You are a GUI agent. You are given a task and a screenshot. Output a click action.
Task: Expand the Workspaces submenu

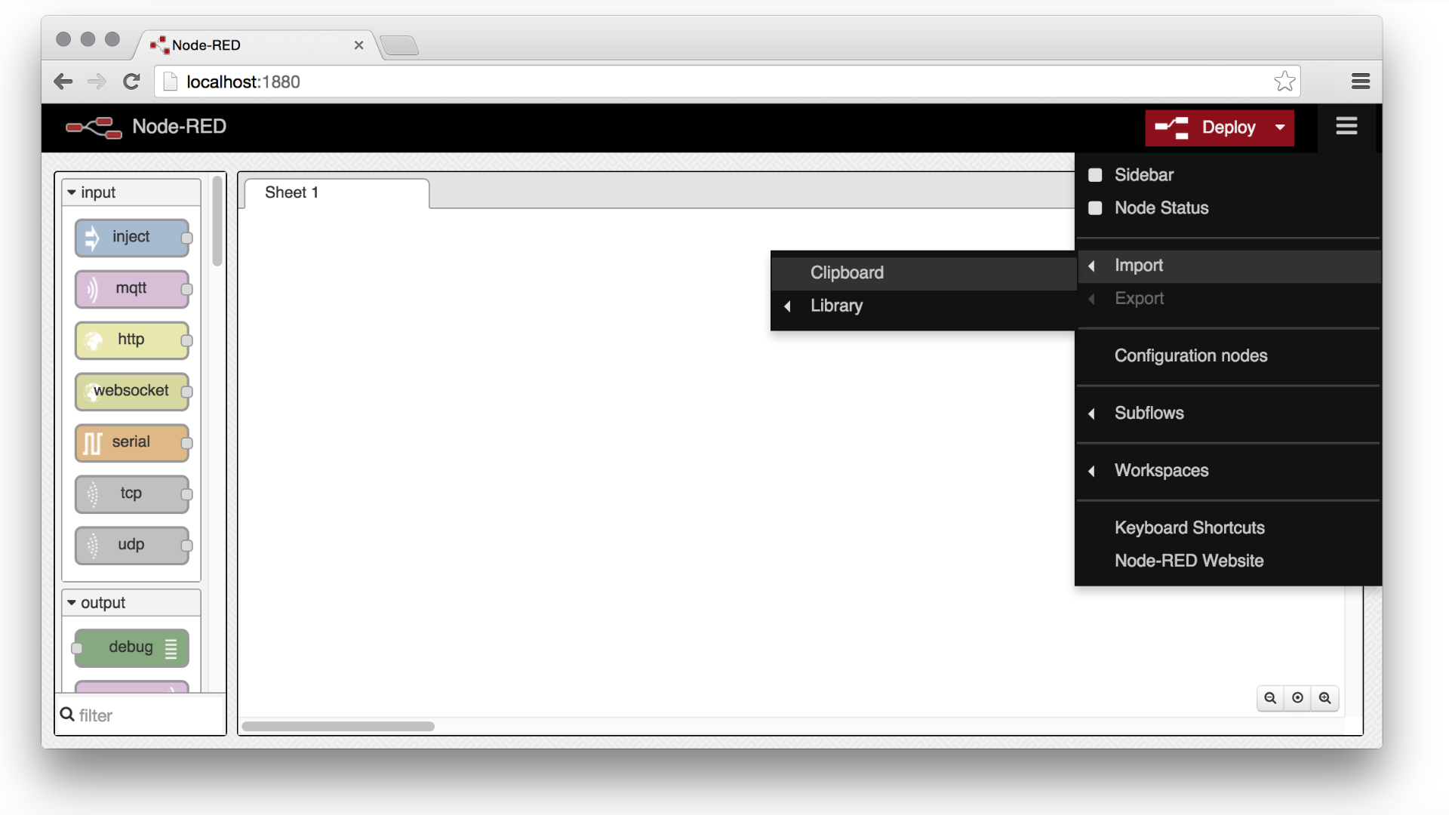tap(1161, 469)
